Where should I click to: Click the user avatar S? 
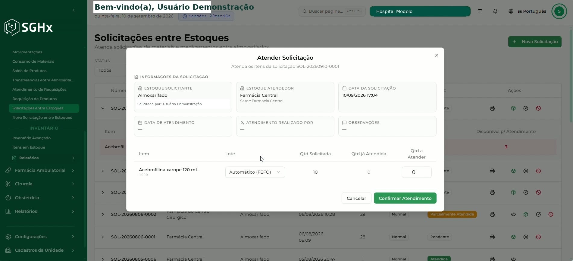[559, 11]
